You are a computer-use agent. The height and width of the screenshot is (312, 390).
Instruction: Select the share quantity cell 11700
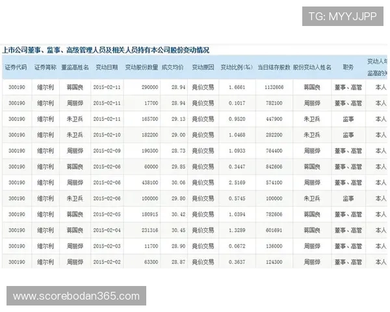pyautogui.click(x=151, y=246)
